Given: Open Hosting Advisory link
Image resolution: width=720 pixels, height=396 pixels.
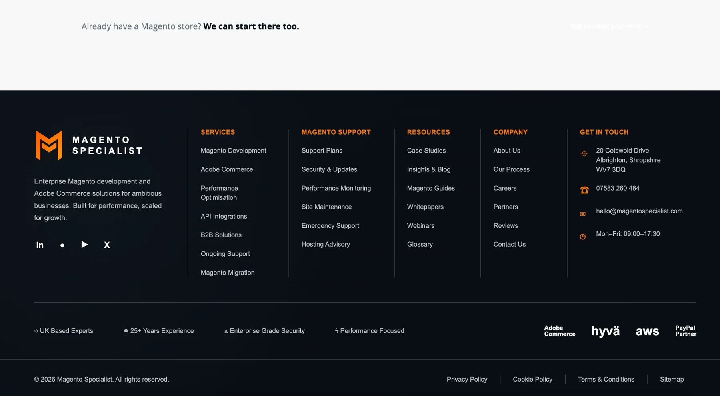Looking at the screenshot, I should click(x=326, y=244).
